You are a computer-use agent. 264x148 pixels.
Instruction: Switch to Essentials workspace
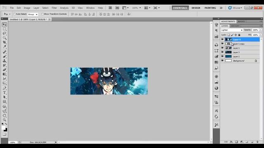click(180, 8)
